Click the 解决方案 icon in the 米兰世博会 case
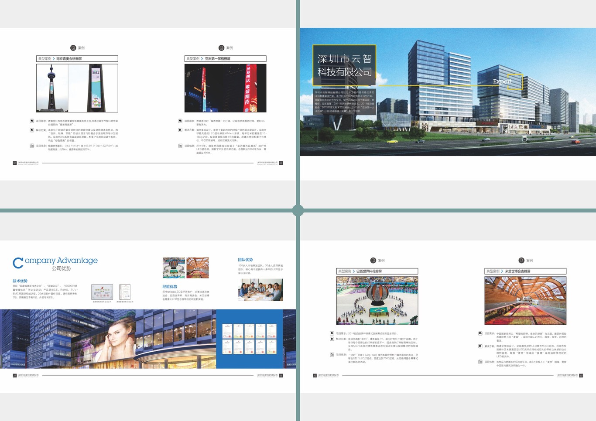This screenshot has width=596, height=421. coord(480,346)
